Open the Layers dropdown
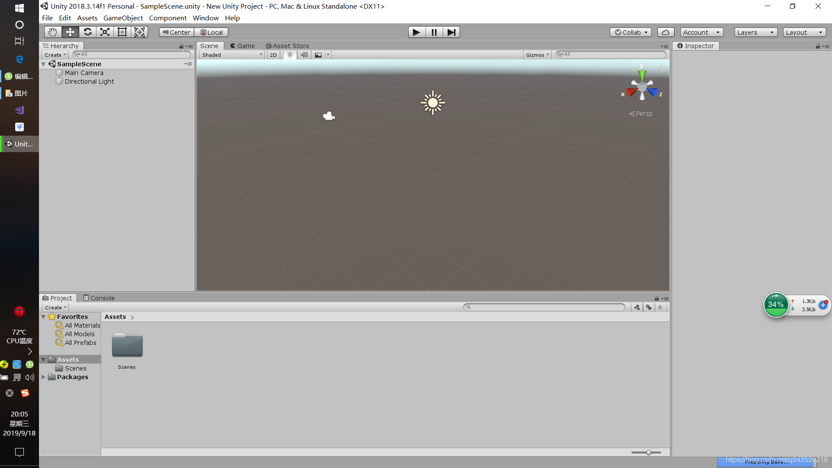The width and height of the screenshot is (832, 468). click(755, 32)
